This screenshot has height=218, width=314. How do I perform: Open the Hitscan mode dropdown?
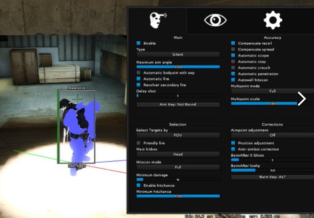click(x=178, y=167)
